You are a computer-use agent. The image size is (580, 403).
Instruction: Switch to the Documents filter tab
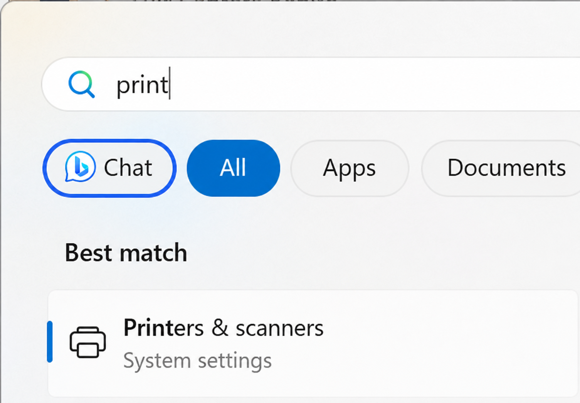(x=501, y=168)
